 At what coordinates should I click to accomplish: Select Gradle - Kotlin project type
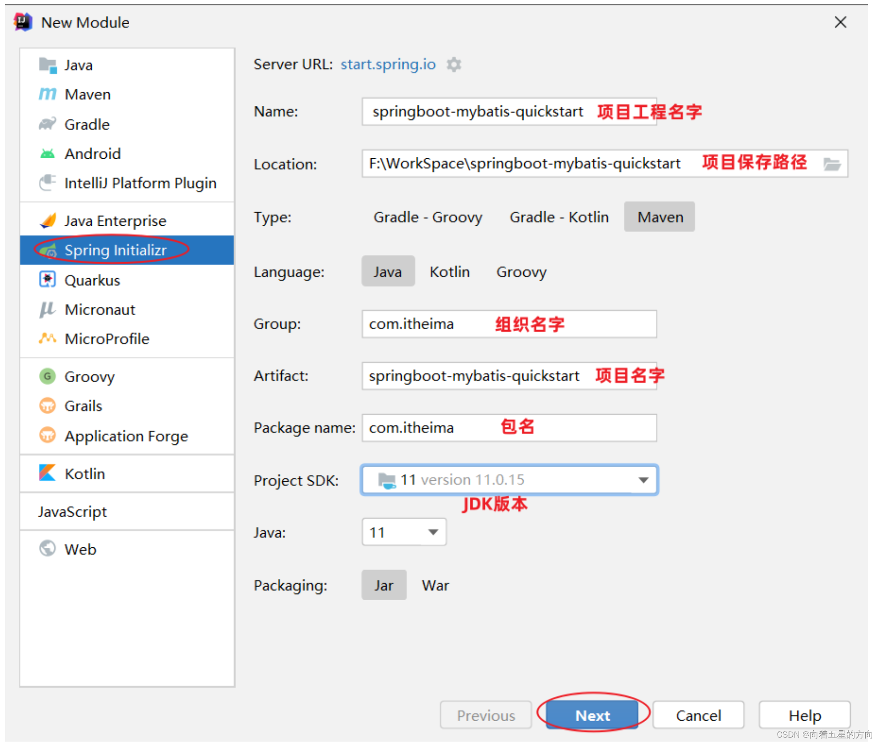559,217
